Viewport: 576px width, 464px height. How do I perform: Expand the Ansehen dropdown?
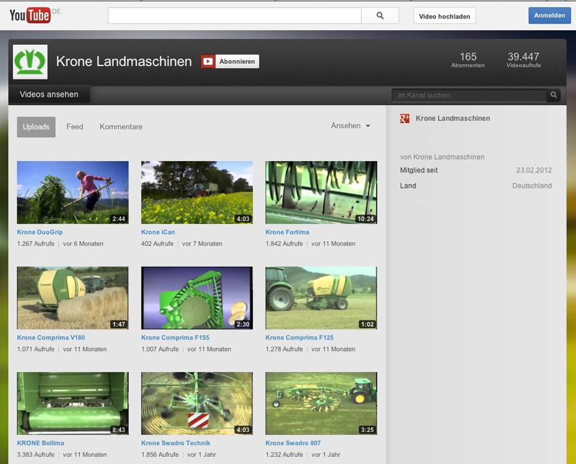coord(350,126)
